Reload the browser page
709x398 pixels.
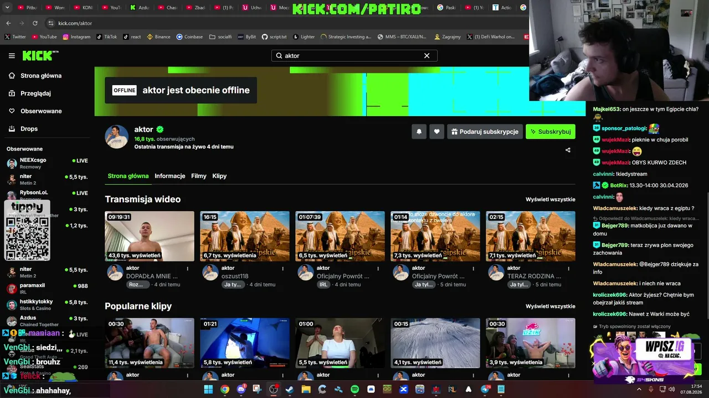35,23
